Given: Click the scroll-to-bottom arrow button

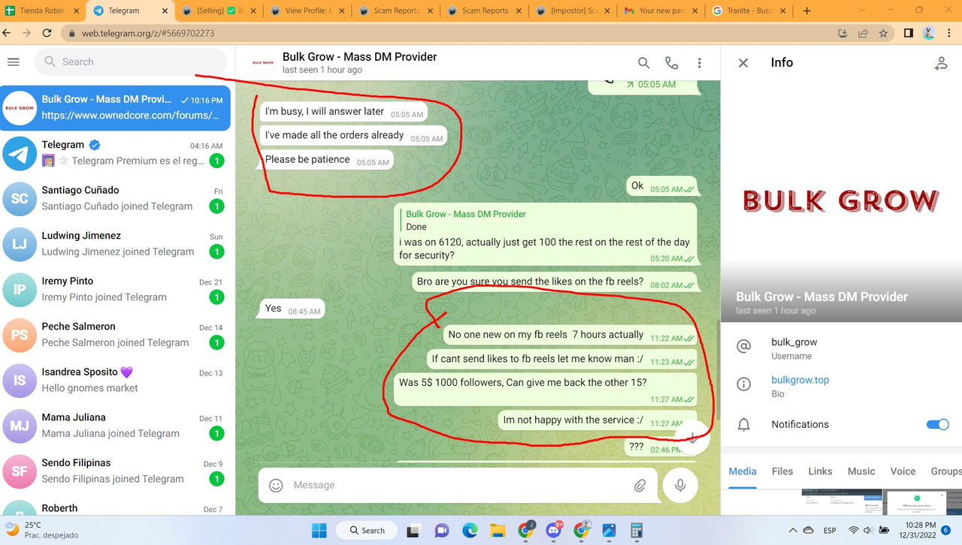Looking at the screenshot, I should 692,438.
